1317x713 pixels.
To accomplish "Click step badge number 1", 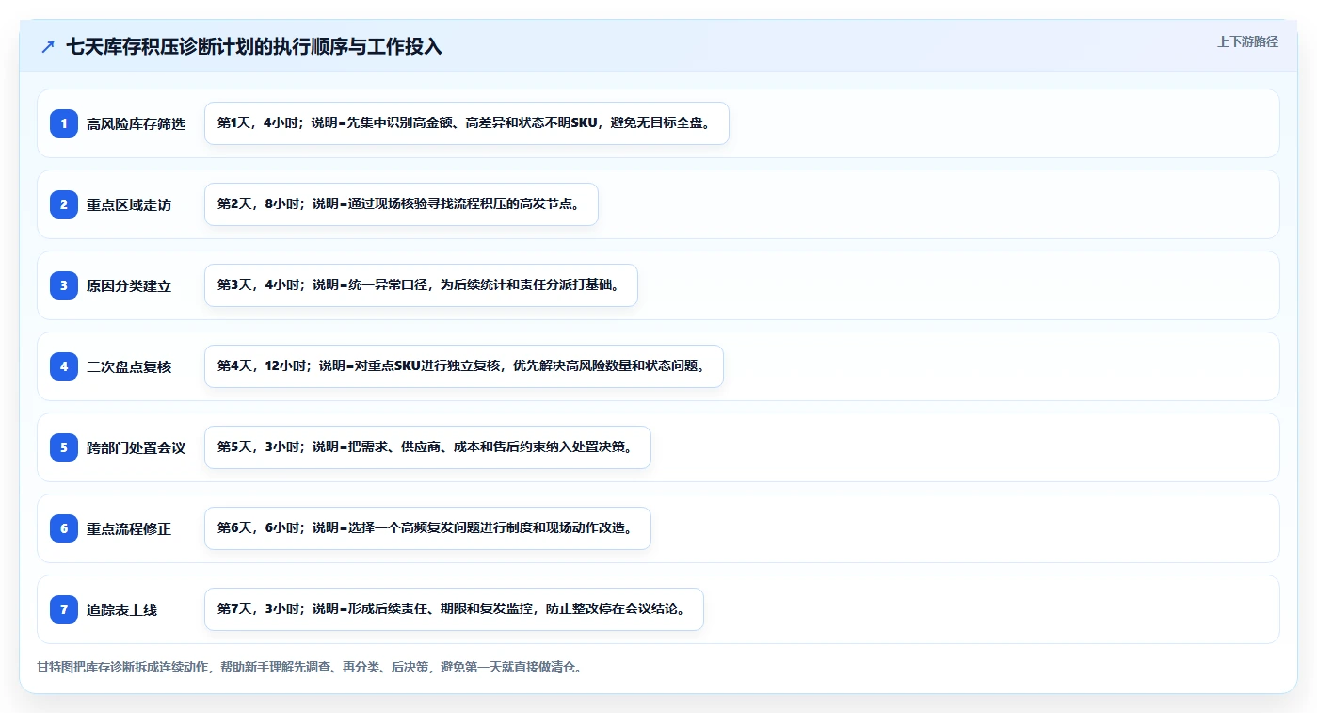I will [x=64, y=123].
